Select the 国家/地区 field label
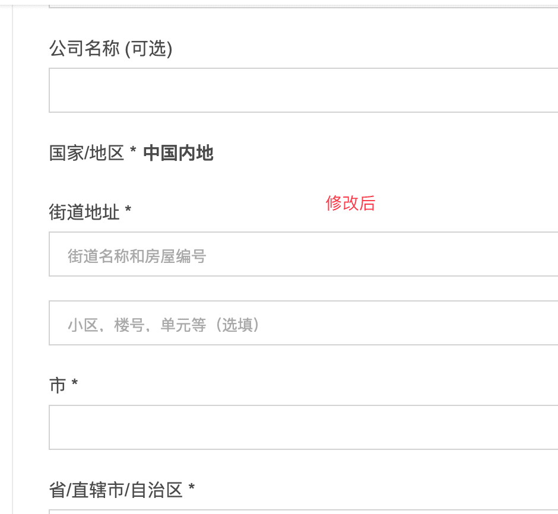 point(86,153)
